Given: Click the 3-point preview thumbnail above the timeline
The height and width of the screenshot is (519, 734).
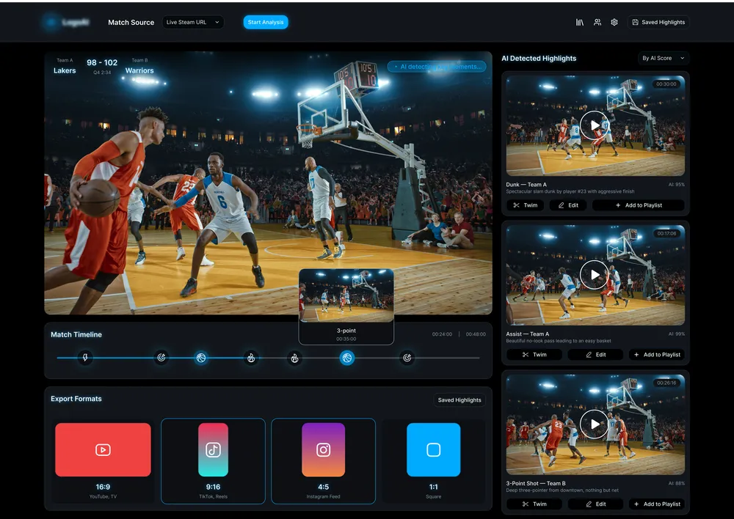Looking at the screenshot, I should [x=346, y=297].
